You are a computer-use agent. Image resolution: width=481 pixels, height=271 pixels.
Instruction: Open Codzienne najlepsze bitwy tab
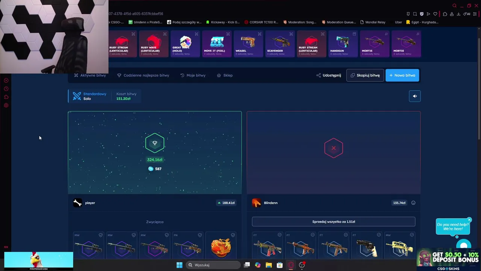coord(143,75)
